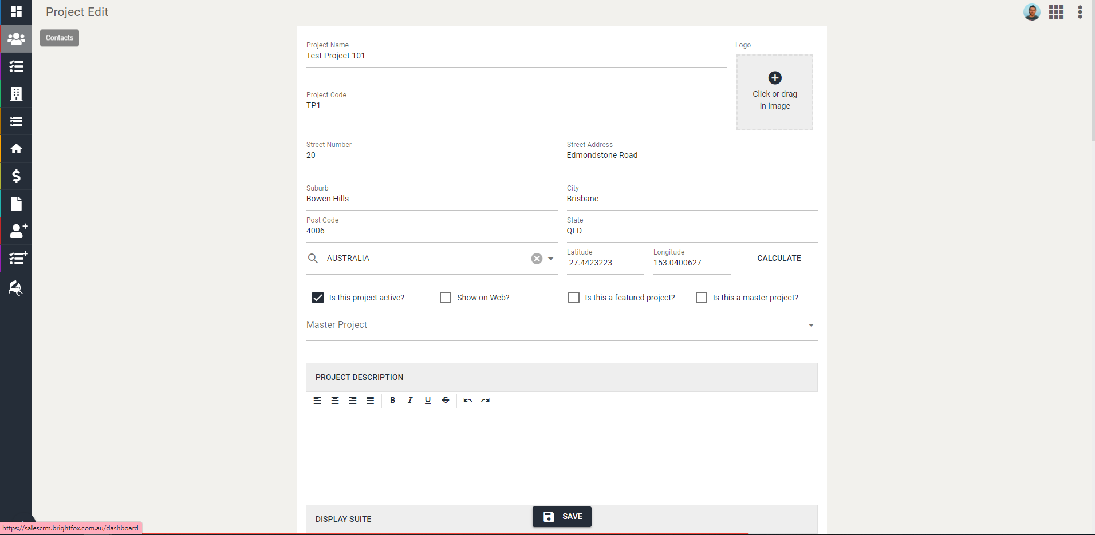Open the buildings/projects sidebar icon
1095x535 pixels.
[x=15, y=93]
